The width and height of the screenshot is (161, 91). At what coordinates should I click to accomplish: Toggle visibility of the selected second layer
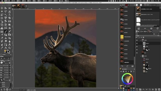[137, 43]
